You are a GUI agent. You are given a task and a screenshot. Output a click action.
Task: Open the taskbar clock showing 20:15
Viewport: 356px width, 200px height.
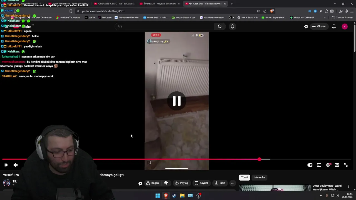pos(348,196)
